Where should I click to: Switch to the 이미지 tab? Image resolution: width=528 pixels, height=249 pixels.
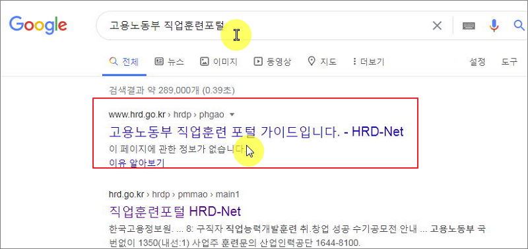tap(218, 61)
